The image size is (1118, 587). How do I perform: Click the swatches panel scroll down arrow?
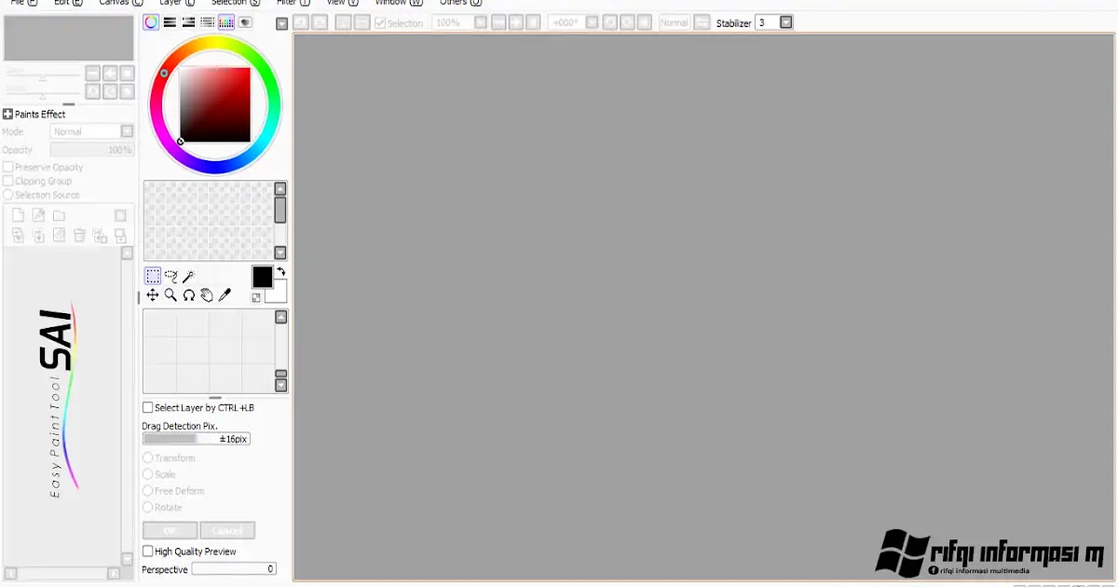(x=280, y=253)
